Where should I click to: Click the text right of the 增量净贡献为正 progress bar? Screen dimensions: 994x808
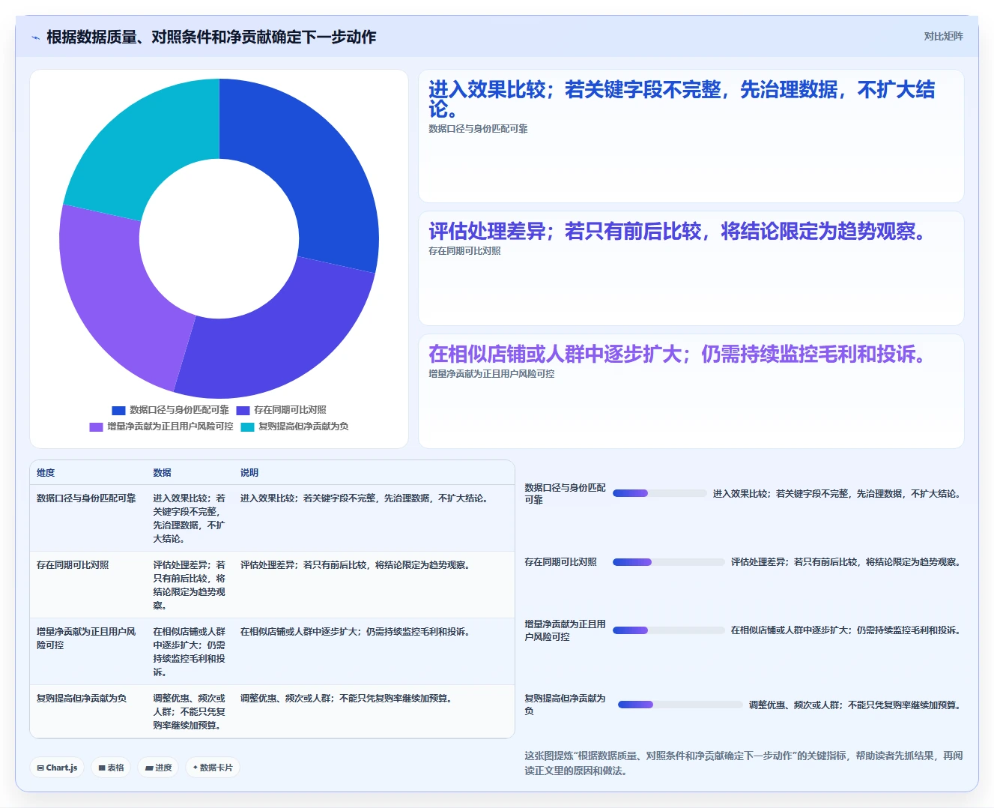click(846, 630)
